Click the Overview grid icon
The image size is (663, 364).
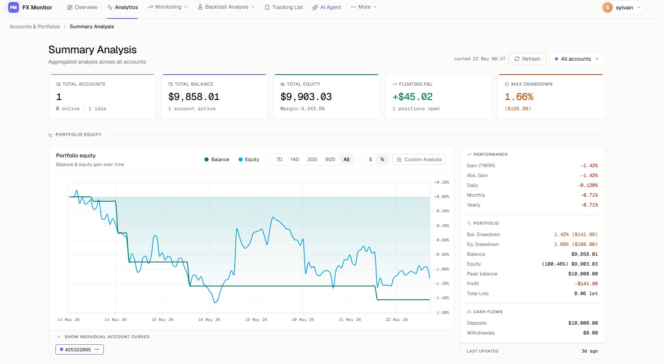(70, 7)
